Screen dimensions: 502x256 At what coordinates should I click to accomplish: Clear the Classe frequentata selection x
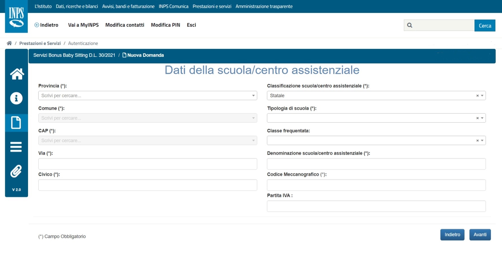click(x=477, y=141)
